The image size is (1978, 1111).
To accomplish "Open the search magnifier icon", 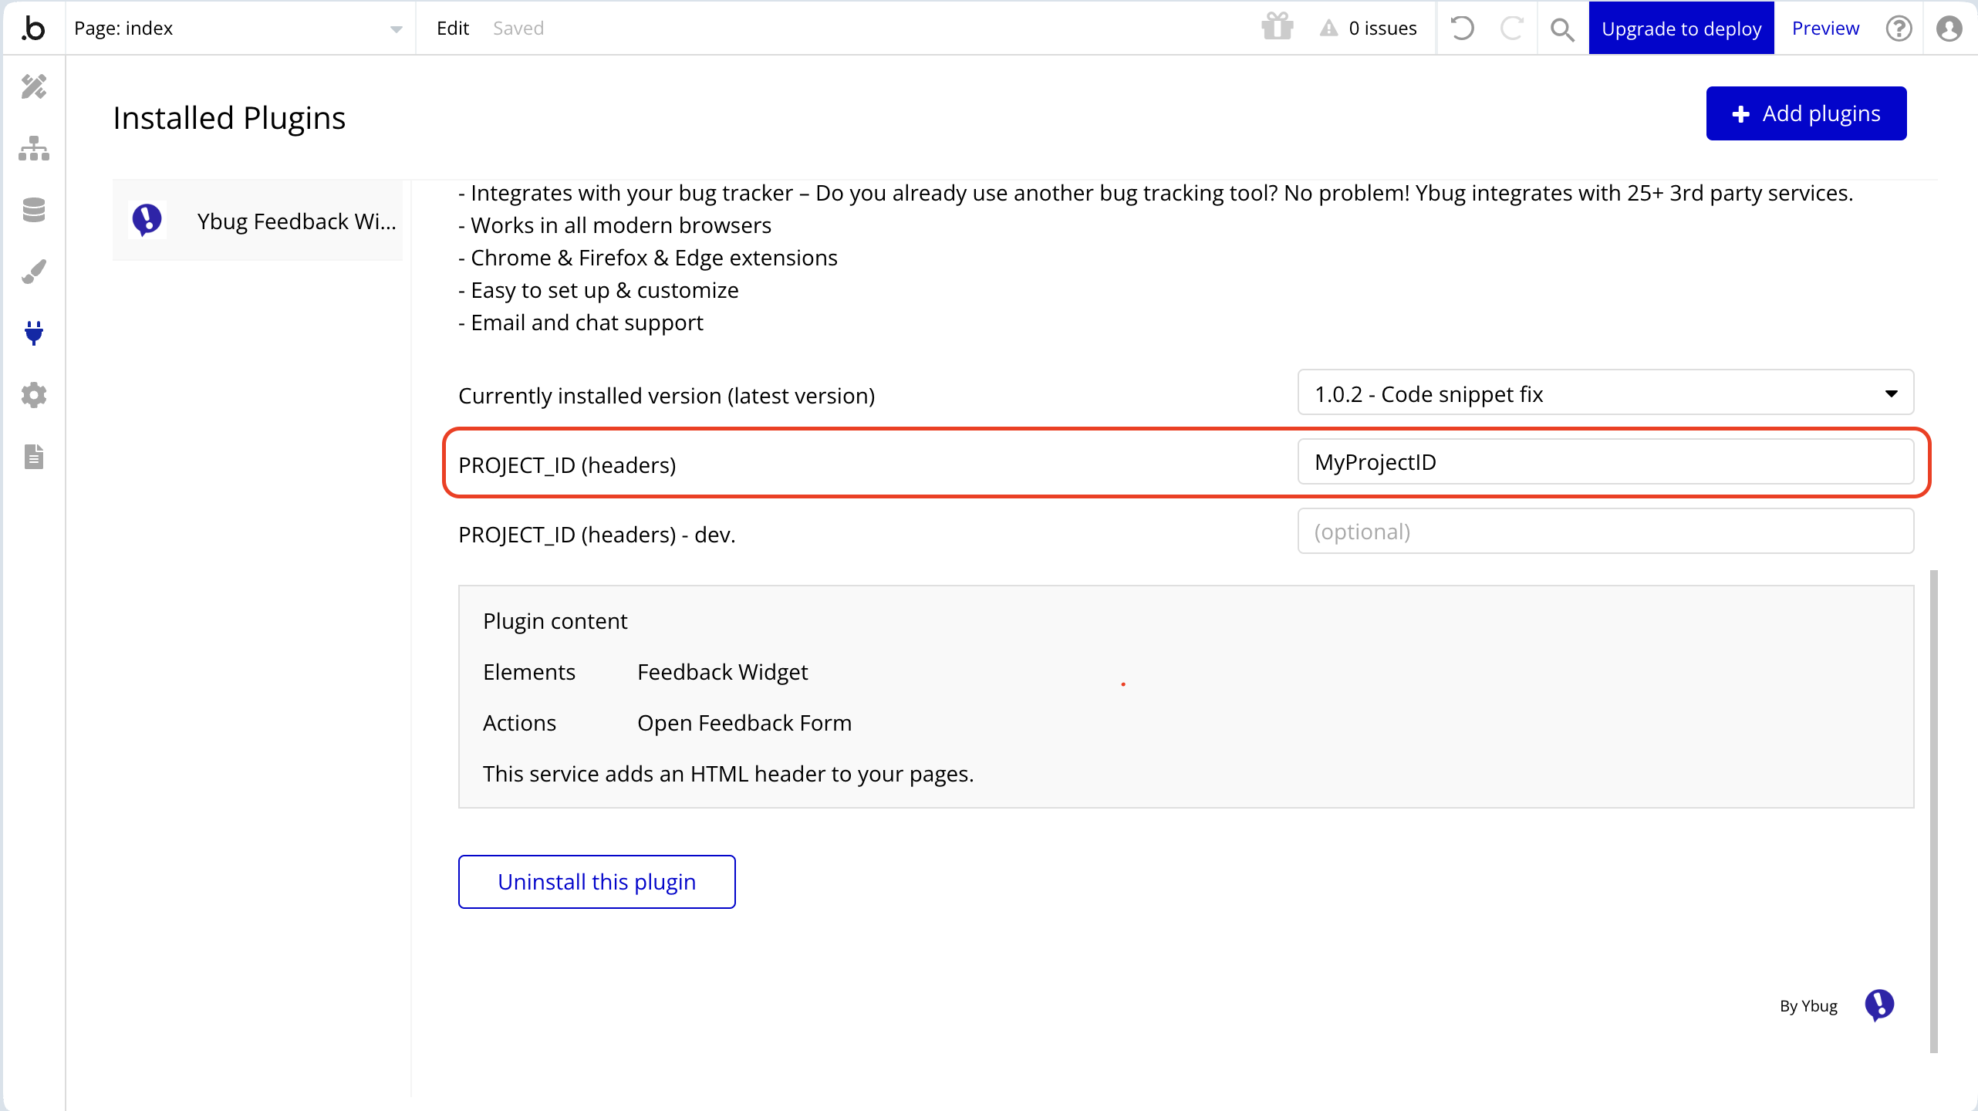I will [x=1562, y=29].
